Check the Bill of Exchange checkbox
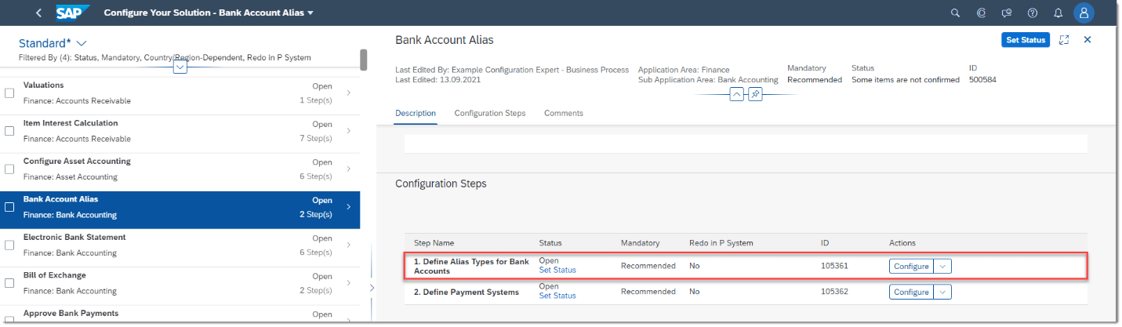The width and height of the screenshot is (1122, 327). tap(9, 283)
